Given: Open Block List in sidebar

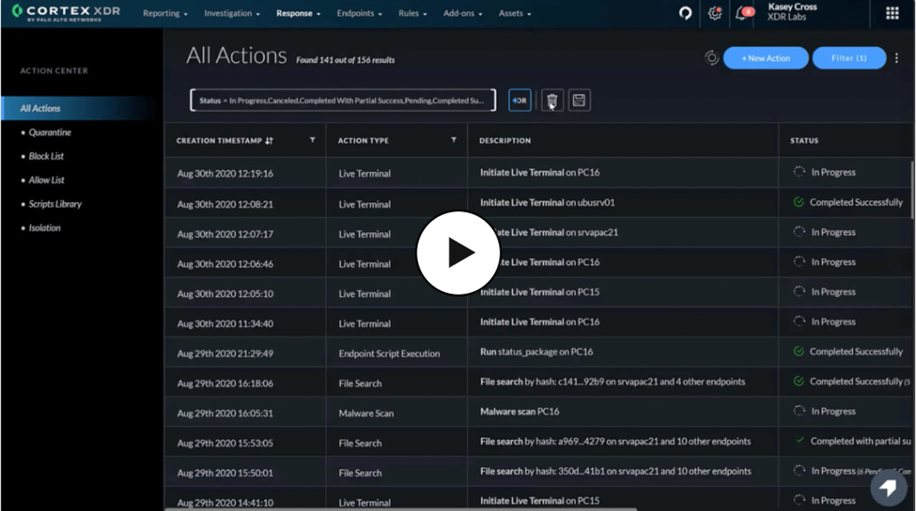Looking at the screenshot, I should 46,156.
